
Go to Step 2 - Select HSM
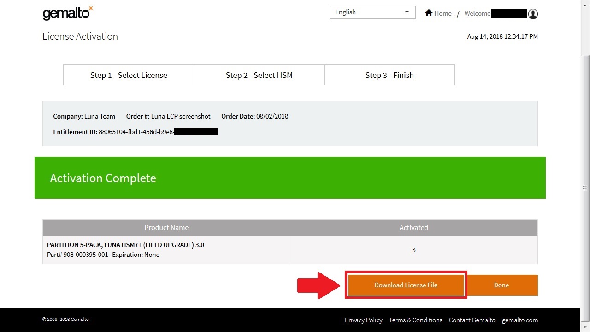click(259, 75)
